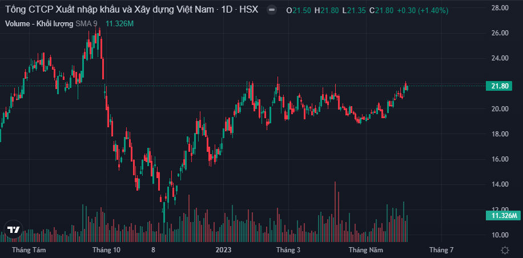Click the Volume - Khối lượng indicator label
This screenshot has height=258, width=523.
tap(39, 23)
